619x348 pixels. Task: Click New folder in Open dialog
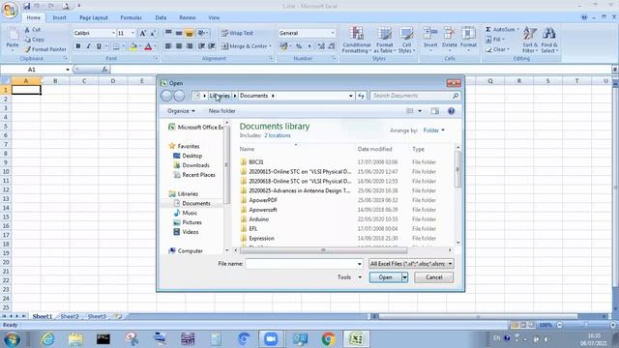(x=221, y=111)
